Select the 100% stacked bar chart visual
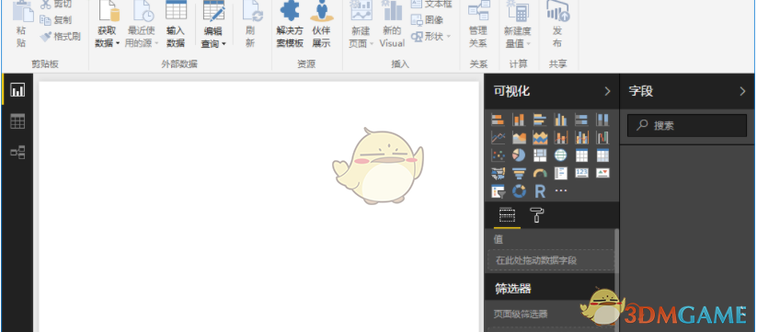The height and width of the screenshot is (332, 757). [x=581, y=120]
